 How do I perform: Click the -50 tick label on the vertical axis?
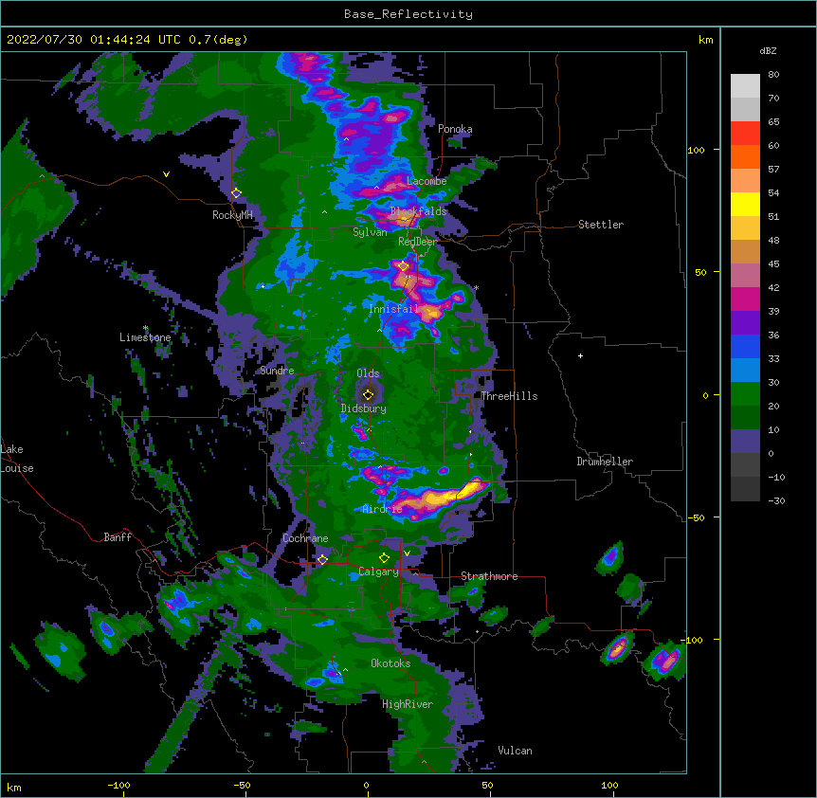pyautogui.click(x=696, y=517)
